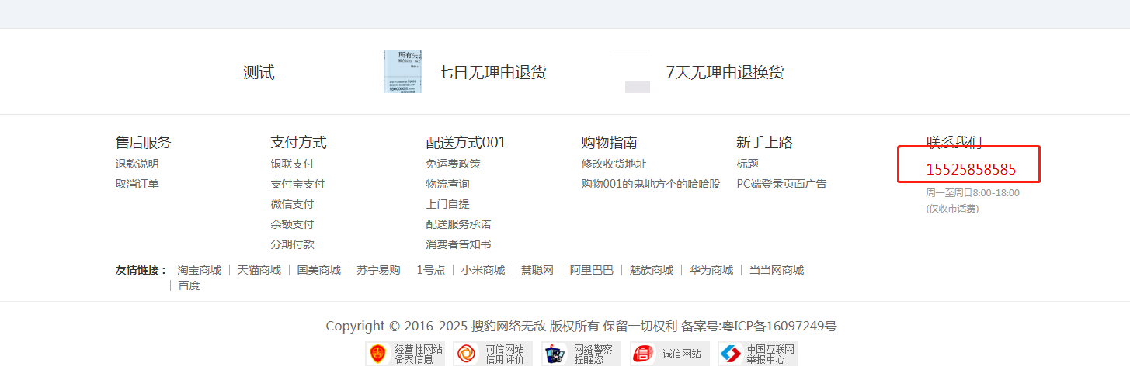
Task: Open the PC端登录页面广告 link
Action: coord(782,184)
